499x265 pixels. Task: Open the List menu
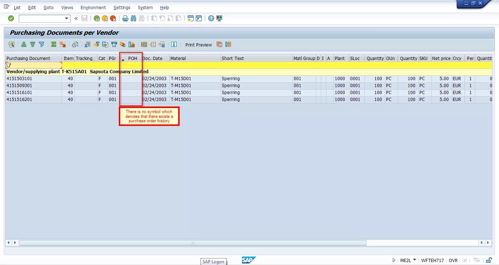(17, 7)
